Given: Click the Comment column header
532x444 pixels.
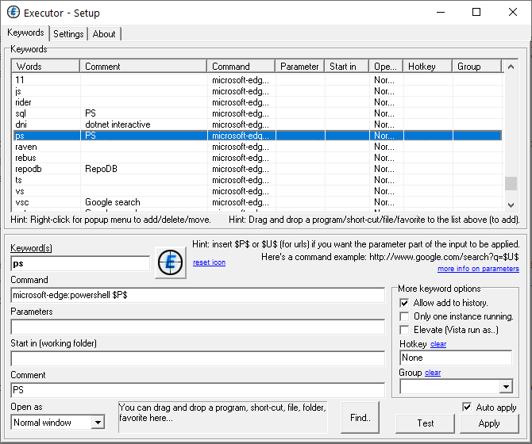Looking at the screenshot, I should tap(144, 67).
